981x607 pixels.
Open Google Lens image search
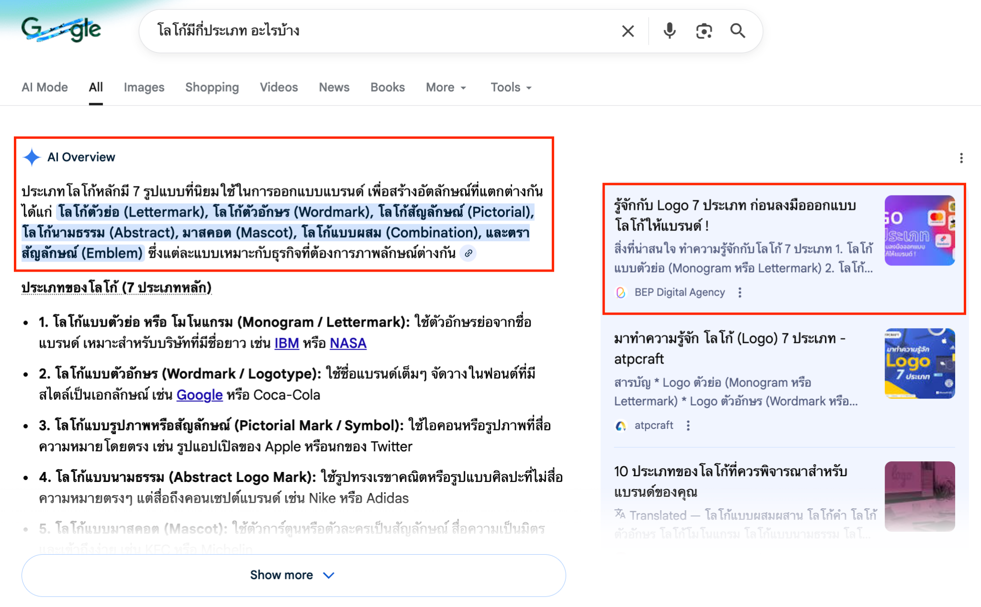point(703,30)
